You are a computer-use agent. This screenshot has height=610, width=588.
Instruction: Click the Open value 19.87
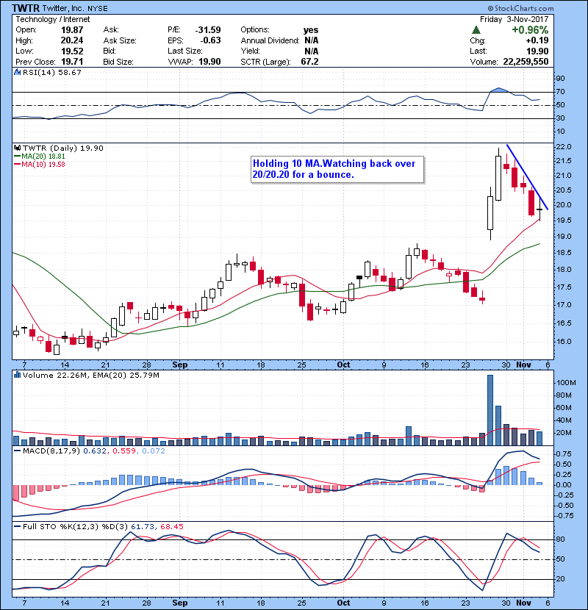click(x=72, y=30)
